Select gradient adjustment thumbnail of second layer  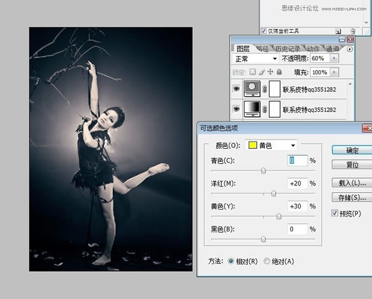tap(252, 109)
